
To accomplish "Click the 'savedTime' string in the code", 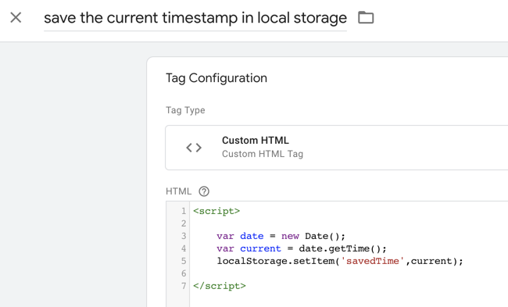I will coord(372,261).
